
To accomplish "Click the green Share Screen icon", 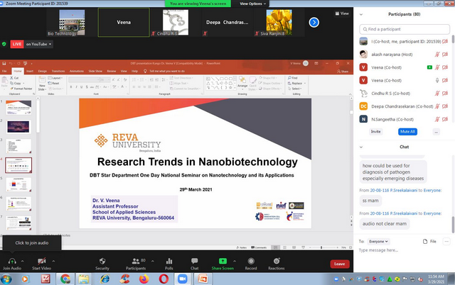I will (223, 261).
